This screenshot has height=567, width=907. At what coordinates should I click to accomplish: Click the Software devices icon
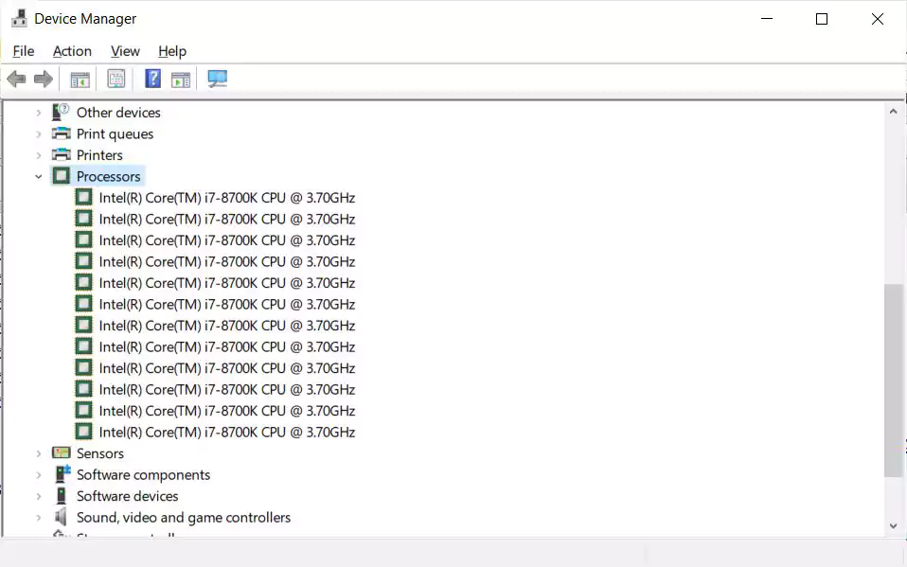point(61,496)
